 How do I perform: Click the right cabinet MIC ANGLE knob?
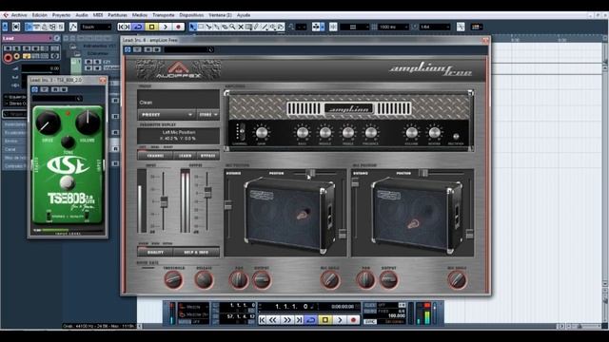click(x=457, y=280)
